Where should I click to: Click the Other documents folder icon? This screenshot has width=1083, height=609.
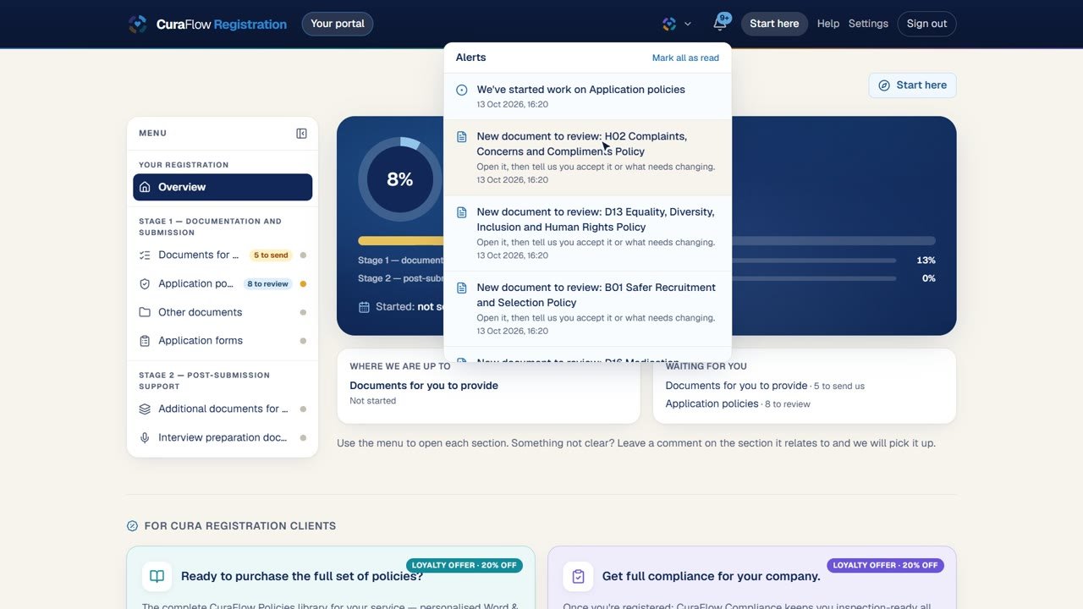(x=145, y=312)
